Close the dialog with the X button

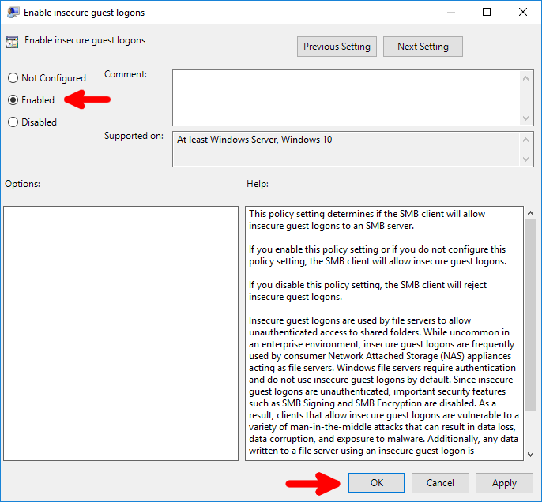pos(523,12)
